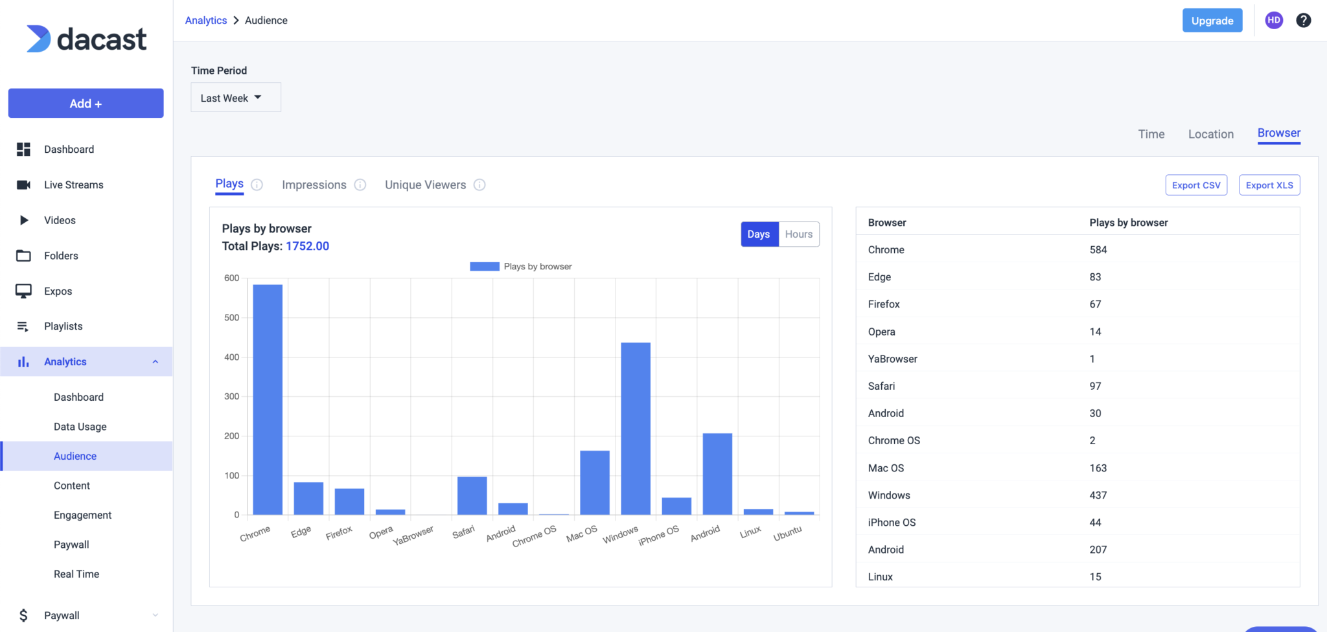The height and width of the screenshot is (632, 1327).
Task: Click the Analytics breadcrumb link
Action: click(x=205, y=20)
